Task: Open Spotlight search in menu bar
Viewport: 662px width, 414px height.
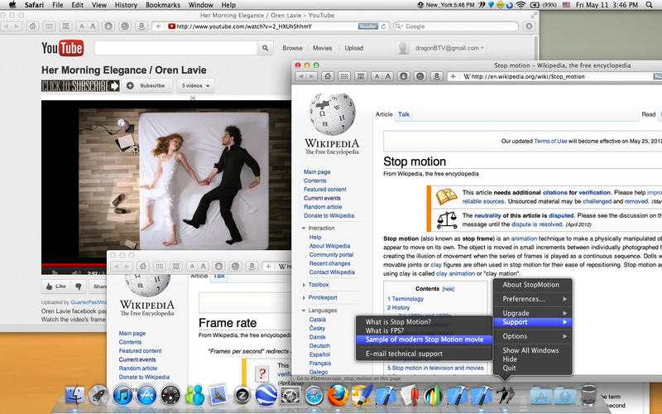Action: (x=649, y=5)
